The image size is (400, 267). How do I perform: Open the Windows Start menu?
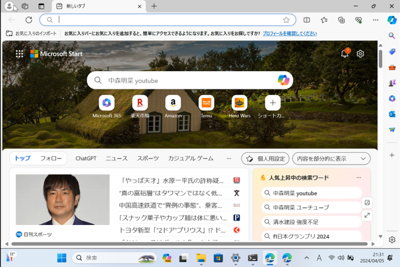pos(62,258)
